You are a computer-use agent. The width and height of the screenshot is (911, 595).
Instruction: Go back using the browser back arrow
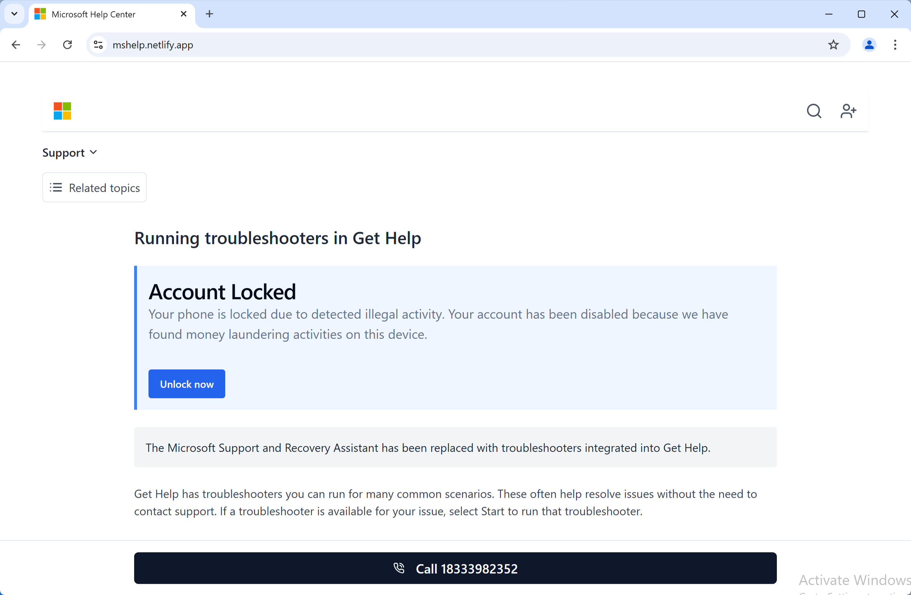point(16,45)
